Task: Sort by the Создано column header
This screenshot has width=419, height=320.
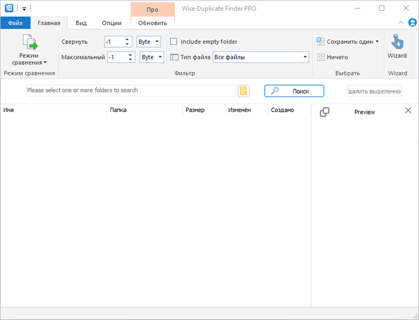Action: tap(289, 110)
